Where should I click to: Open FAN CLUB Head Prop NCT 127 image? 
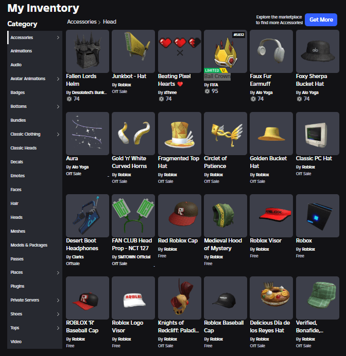pos(133,216)
